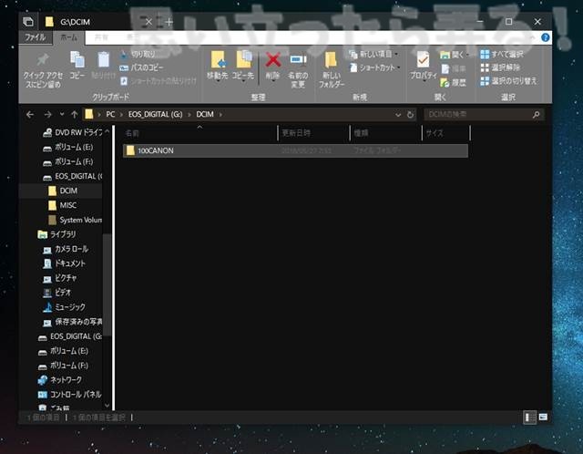
Task: Invert the selection with 選択の切り替え
Action: click(508, 81)
